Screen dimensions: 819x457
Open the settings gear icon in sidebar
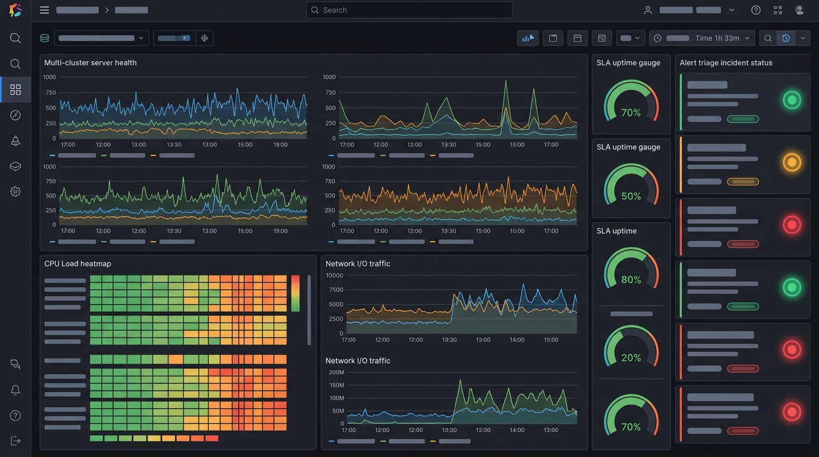point(15,192)
